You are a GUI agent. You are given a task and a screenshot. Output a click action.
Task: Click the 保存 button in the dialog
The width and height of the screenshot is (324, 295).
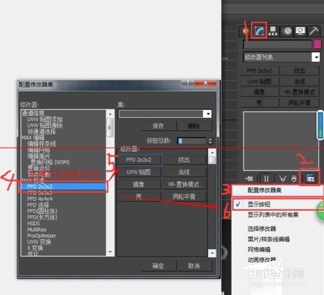click(158, 126)
